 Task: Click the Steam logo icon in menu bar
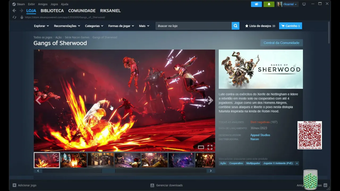click(14, 4)
